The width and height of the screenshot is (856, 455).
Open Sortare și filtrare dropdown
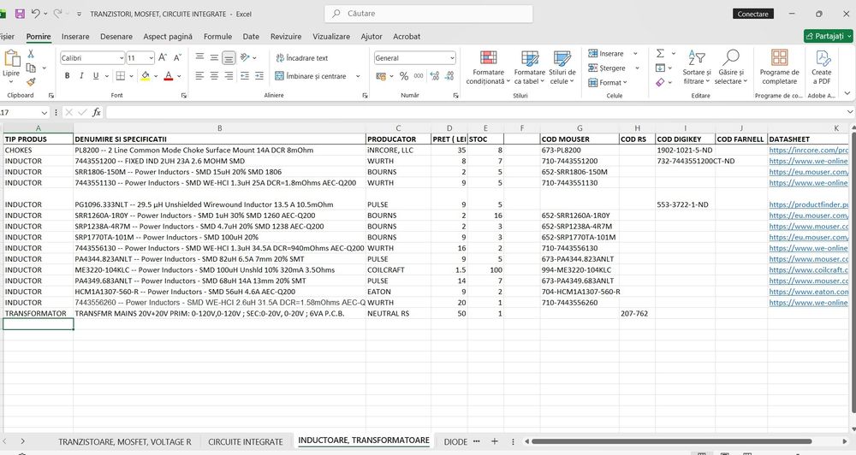point(697,68)
